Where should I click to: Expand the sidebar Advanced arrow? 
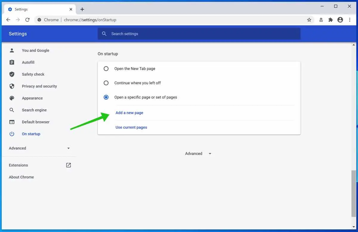69,148
